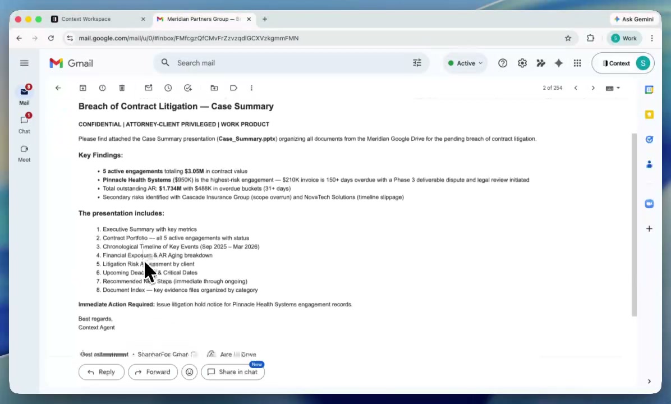Open Gmail settings gear
The width and height of the screenshot is (671, 404).
(x=522, y=63)
